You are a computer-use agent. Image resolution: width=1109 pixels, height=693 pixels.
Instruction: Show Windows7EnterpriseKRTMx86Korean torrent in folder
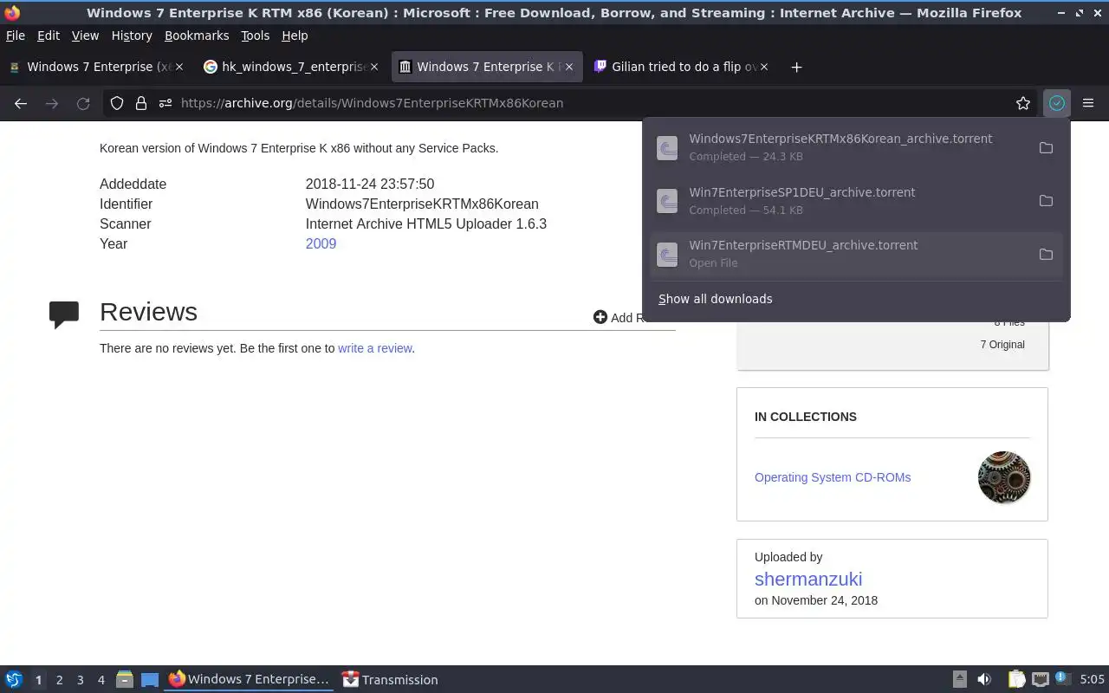point(1046,148)
